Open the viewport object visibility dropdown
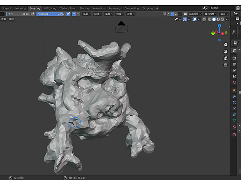Screen dimensions: 241x180 click(178, 19)
